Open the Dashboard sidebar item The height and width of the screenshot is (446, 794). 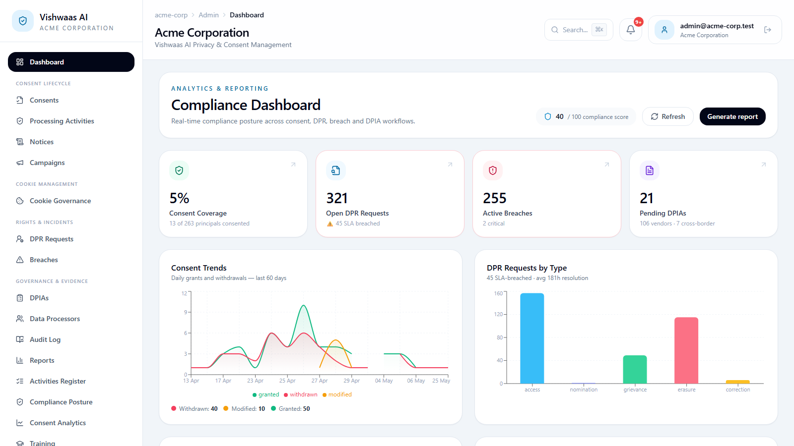click(71, 62)
